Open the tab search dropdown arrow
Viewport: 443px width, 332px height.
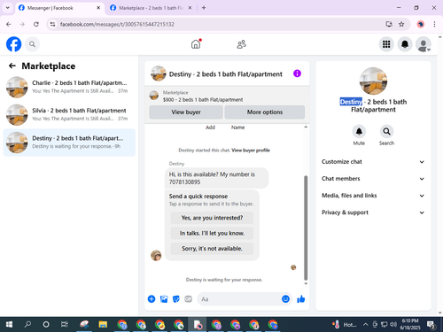(x=8, y=8)
